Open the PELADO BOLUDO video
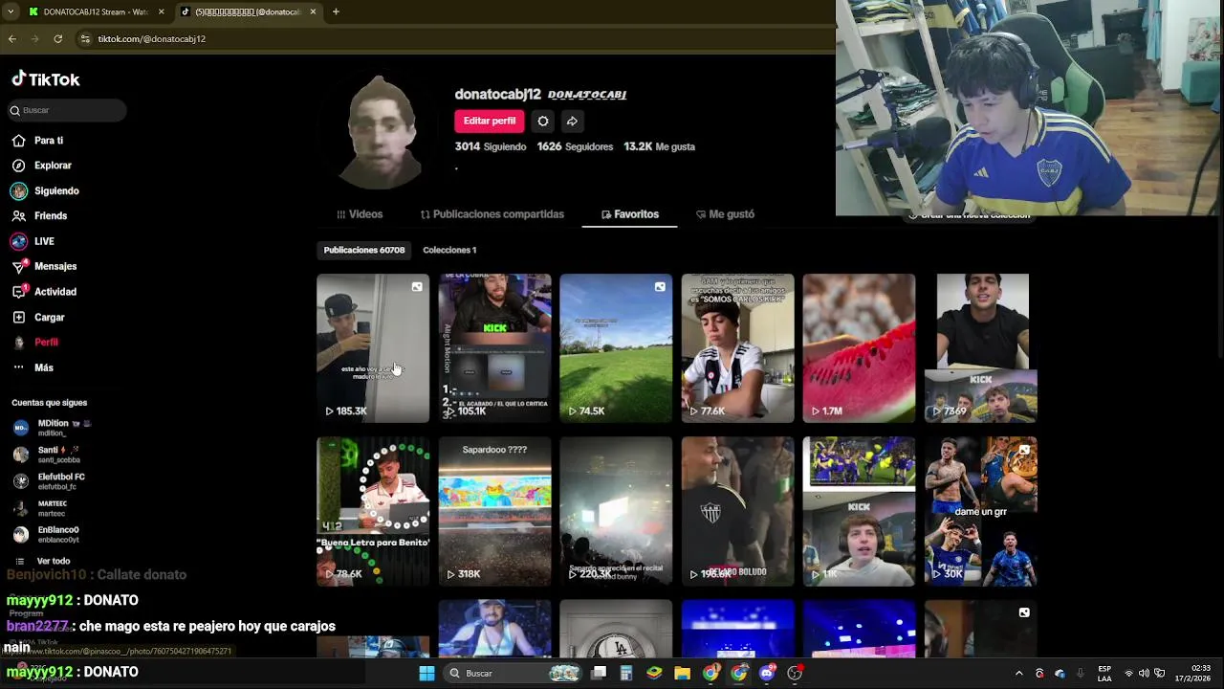Screen dimensions: 1224x689 click(x=737, y=511)
